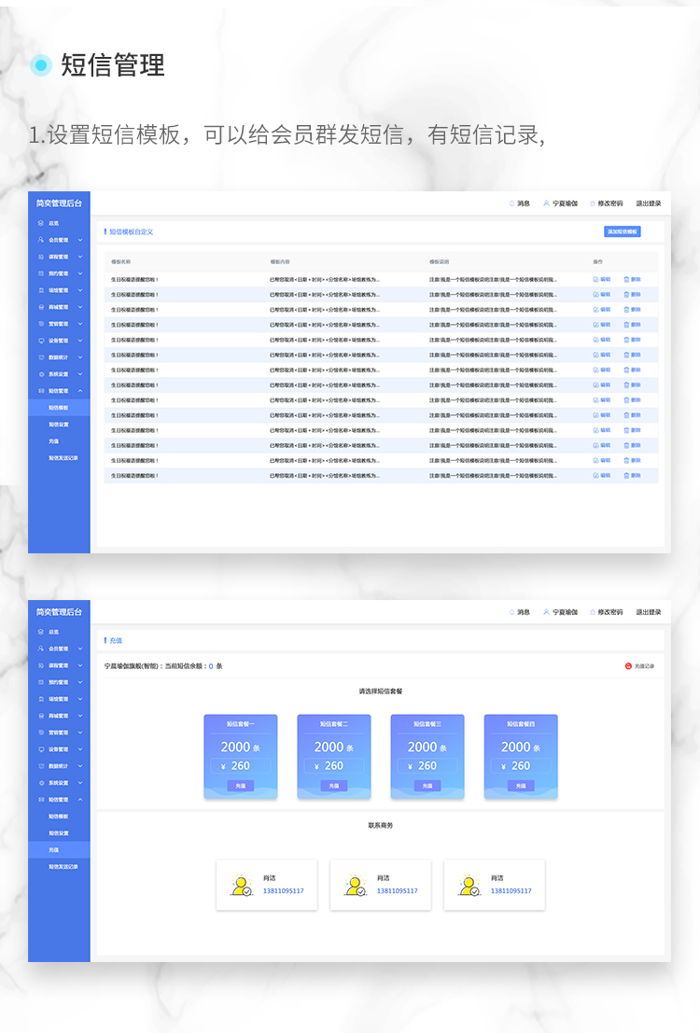The image size is (700, 1033).
Task: Click the 删除 trash icon in the last template row
Action: pos(626,476)
